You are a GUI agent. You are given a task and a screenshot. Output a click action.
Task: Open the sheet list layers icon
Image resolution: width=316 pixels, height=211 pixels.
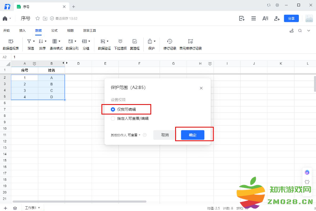15,208
